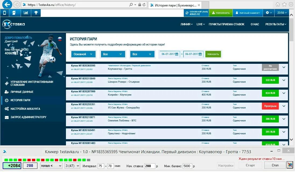The height and width of the screenshot is (172, 295).
Task: Click the red Проигрыш badge
Action: click(270, 106)
